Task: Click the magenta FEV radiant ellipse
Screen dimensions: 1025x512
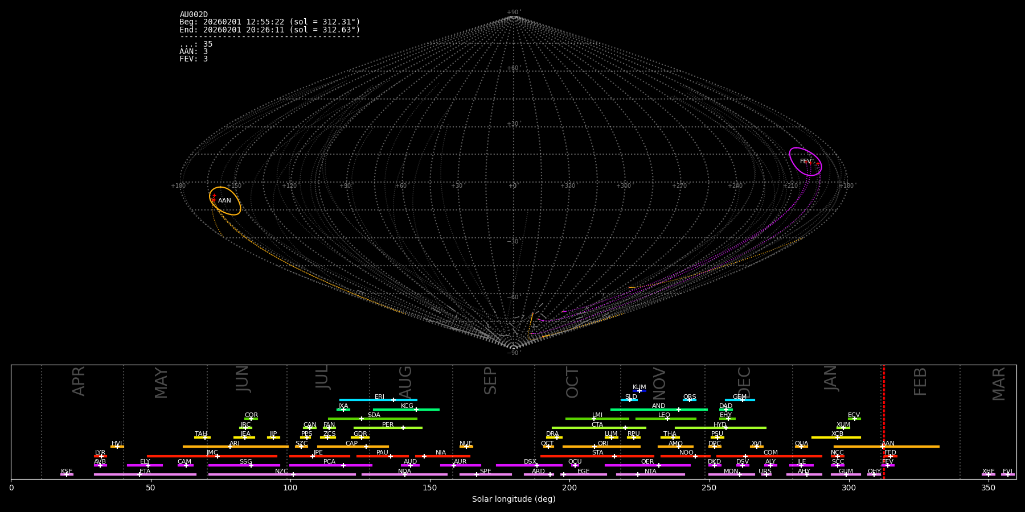Action: pyautogui.click(x=805, y=162)
